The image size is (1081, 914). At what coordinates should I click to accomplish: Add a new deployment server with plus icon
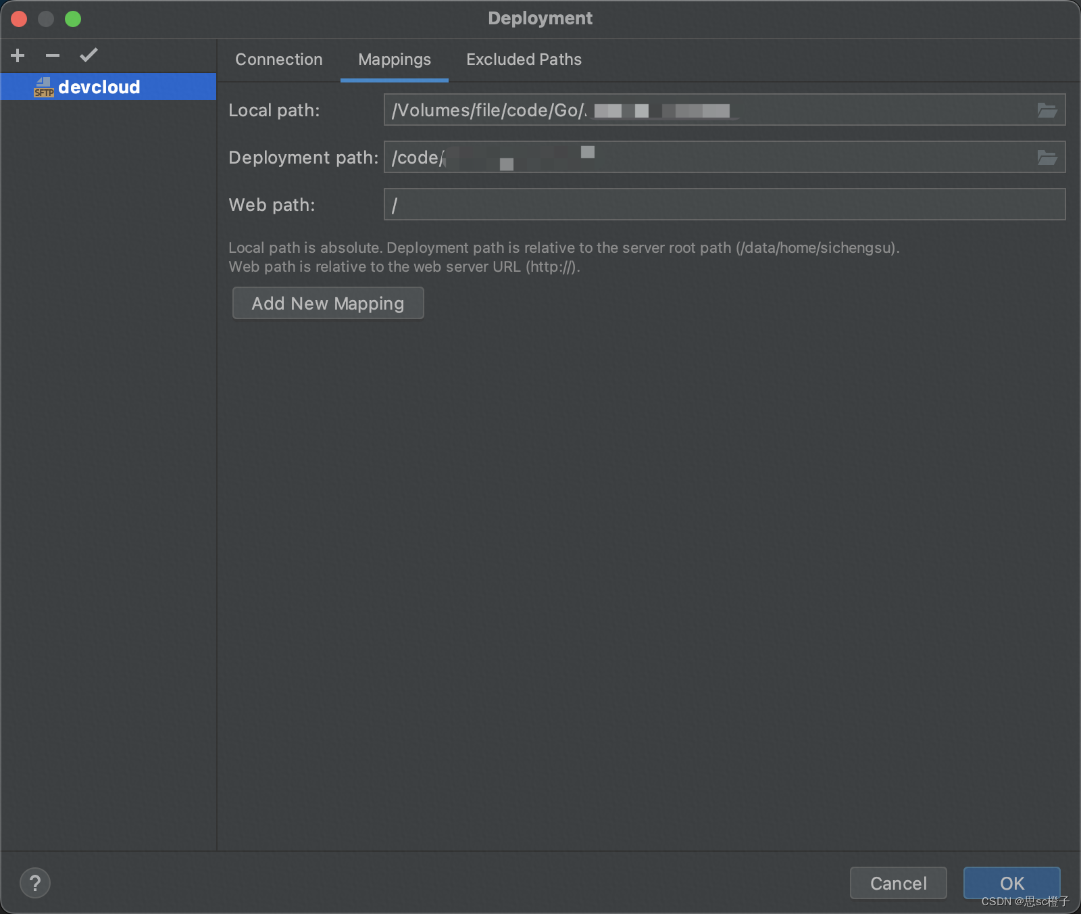click(18, 55)
